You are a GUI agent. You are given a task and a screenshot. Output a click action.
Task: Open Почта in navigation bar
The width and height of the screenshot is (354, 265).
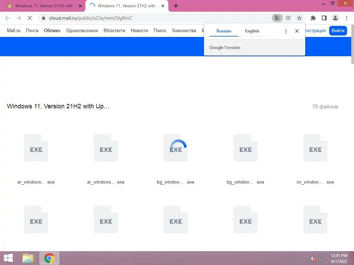pos(32,31)
